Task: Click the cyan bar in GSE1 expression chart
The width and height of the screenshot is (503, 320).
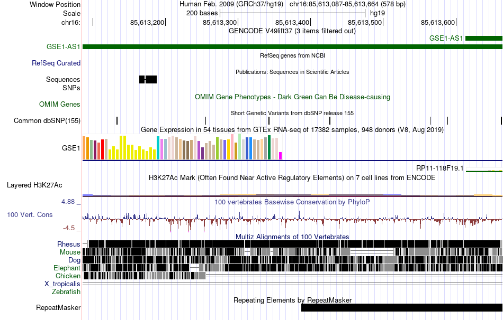Action: click(158, 148)
